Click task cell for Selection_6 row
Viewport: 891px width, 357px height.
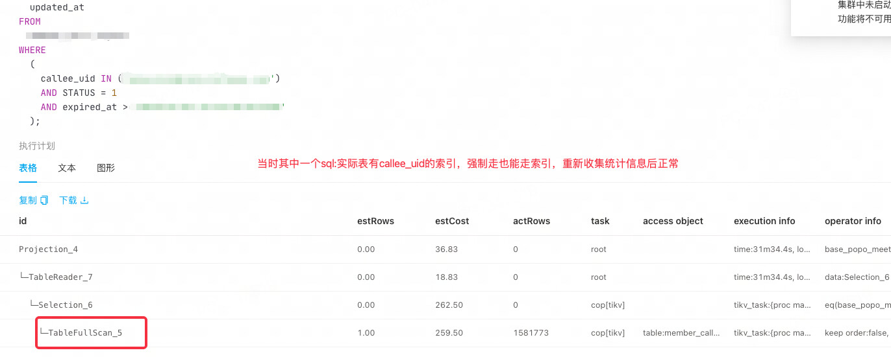(608, 305)
